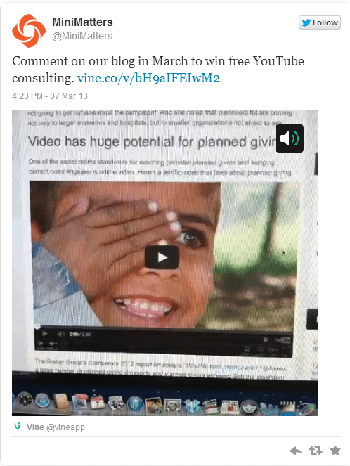Open the Vine @vineapp attribution link

pos(56,427)
